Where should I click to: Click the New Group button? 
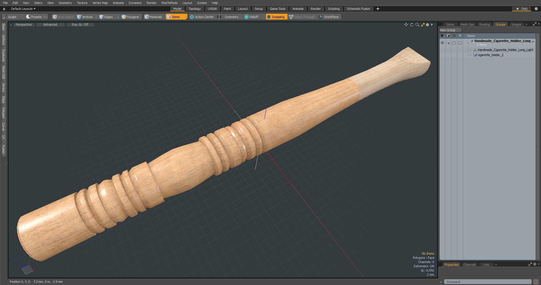(x=450, y=30)
